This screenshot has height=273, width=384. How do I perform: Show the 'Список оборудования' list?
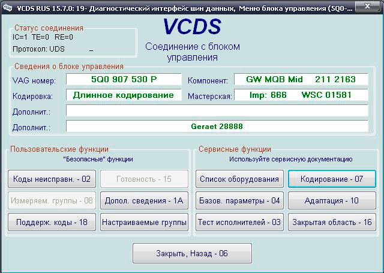(x=239, y=179)
